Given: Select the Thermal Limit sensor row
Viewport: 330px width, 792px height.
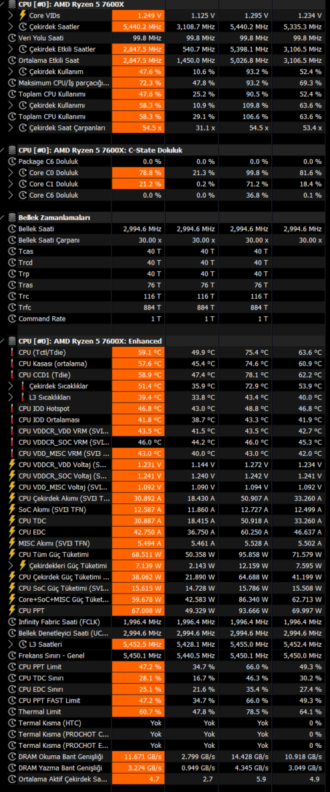Looking at the screenshot, I should (165, 712).
